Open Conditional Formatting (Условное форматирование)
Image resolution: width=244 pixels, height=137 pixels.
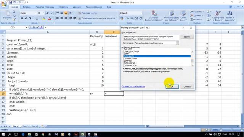(154, 16)
